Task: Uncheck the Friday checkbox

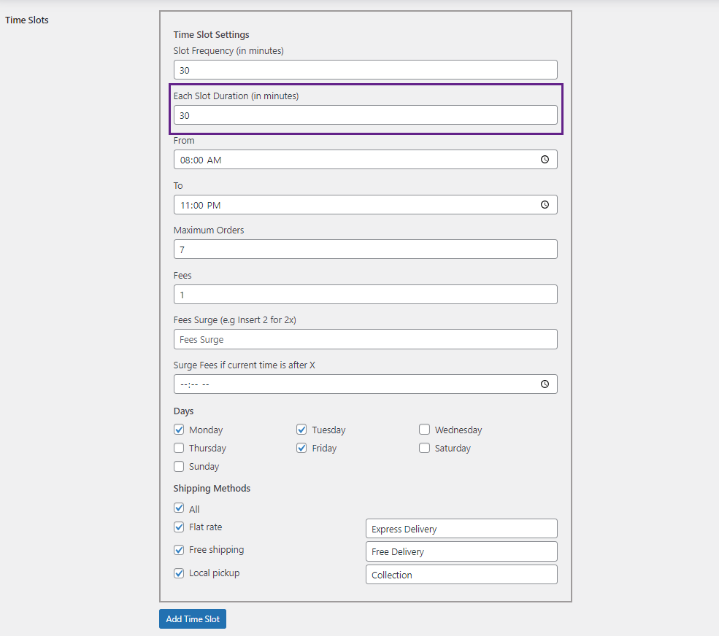Action: point(301,448)
